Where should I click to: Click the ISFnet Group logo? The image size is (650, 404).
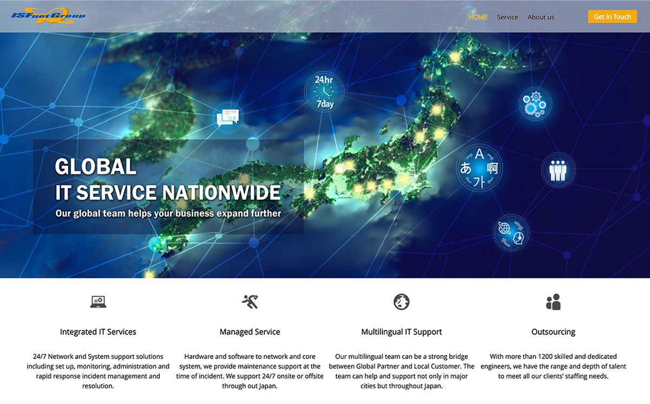[48, 15]
